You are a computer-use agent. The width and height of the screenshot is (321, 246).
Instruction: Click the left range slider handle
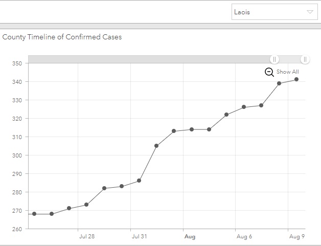[274, 59]
